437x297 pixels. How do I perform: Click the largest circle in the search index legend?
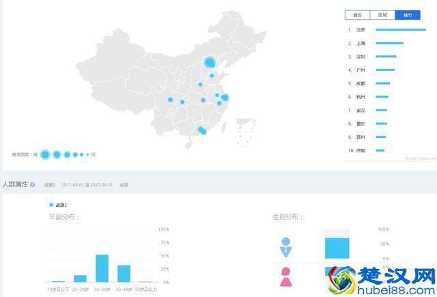coord(45,154)
